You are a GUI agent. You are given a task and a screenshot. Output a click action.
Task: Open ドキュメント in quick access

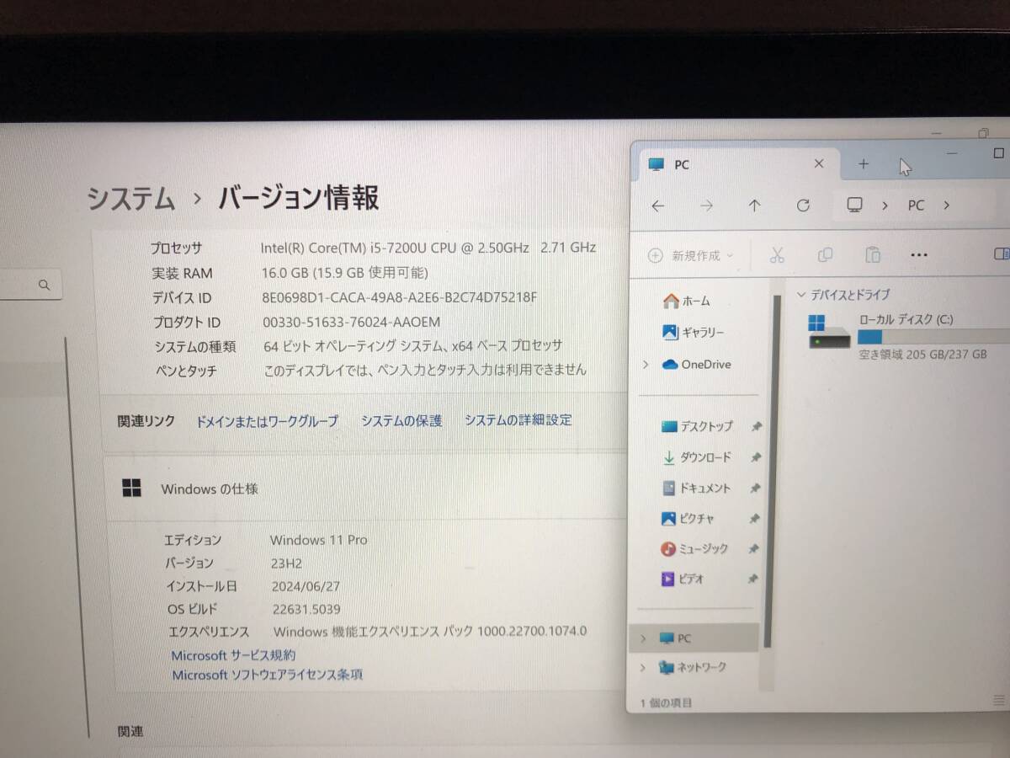click(696, 488)
